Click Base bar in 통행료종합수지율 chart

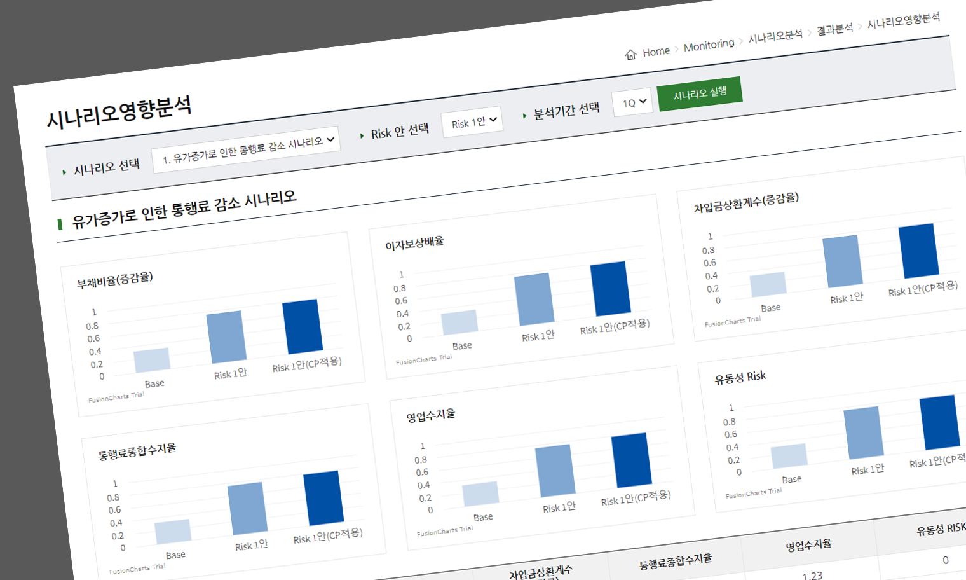click(173, 532)
